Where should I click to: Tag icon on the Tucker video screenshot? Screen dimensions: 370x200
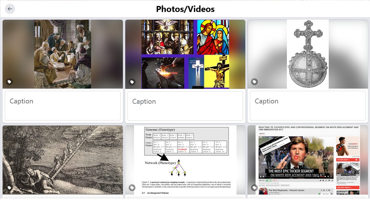click(x=254, y=187)
